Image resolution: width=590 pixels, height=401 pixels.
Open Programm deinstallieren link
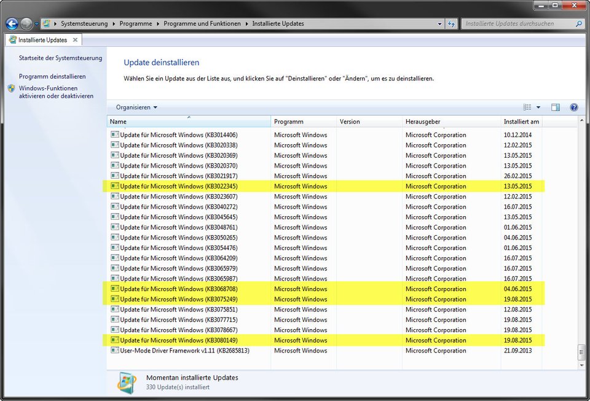(52, 76)
